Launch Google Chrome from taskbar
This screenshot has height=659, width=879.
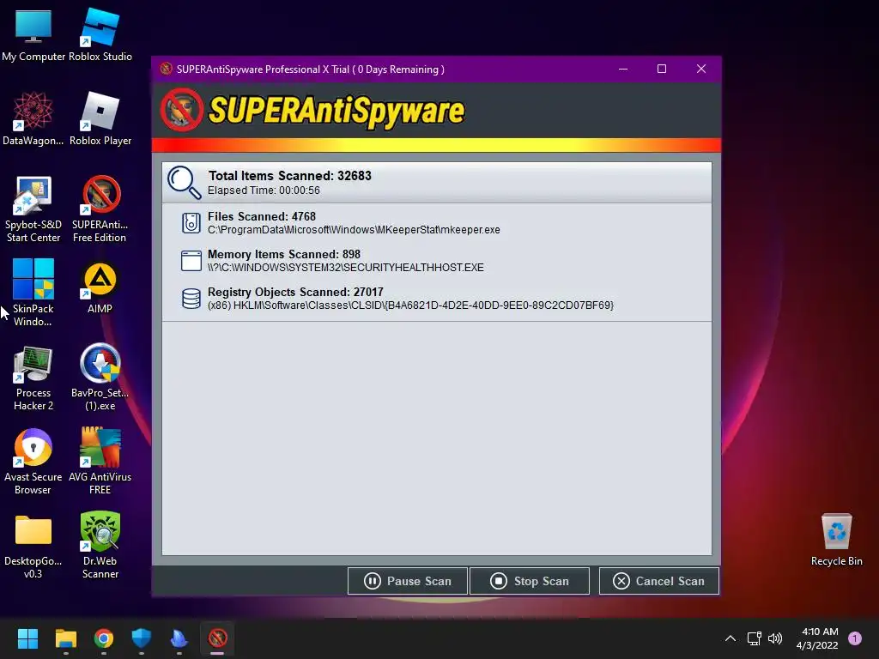(x=104, y=638)
